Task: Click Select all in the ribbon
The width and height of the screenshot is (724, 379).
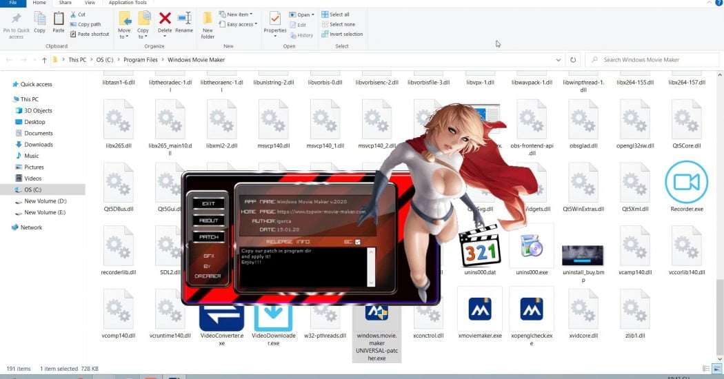Action: point(335,14)
